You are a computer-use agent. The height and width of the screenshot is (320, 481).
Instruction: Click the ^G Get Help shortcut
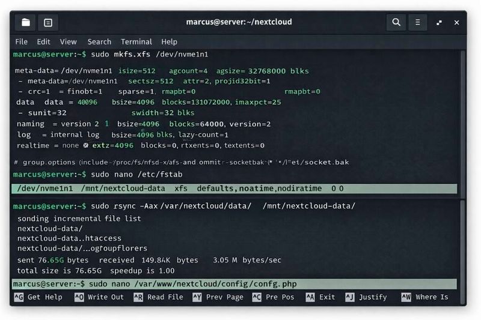38,297
